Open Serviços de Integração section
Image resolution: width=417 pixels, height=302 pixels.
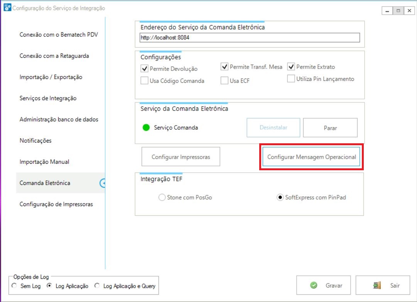[48, 98]
